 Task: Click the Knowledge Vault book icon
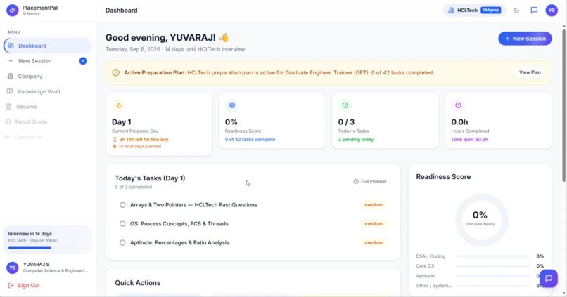[x=10, y=91]
